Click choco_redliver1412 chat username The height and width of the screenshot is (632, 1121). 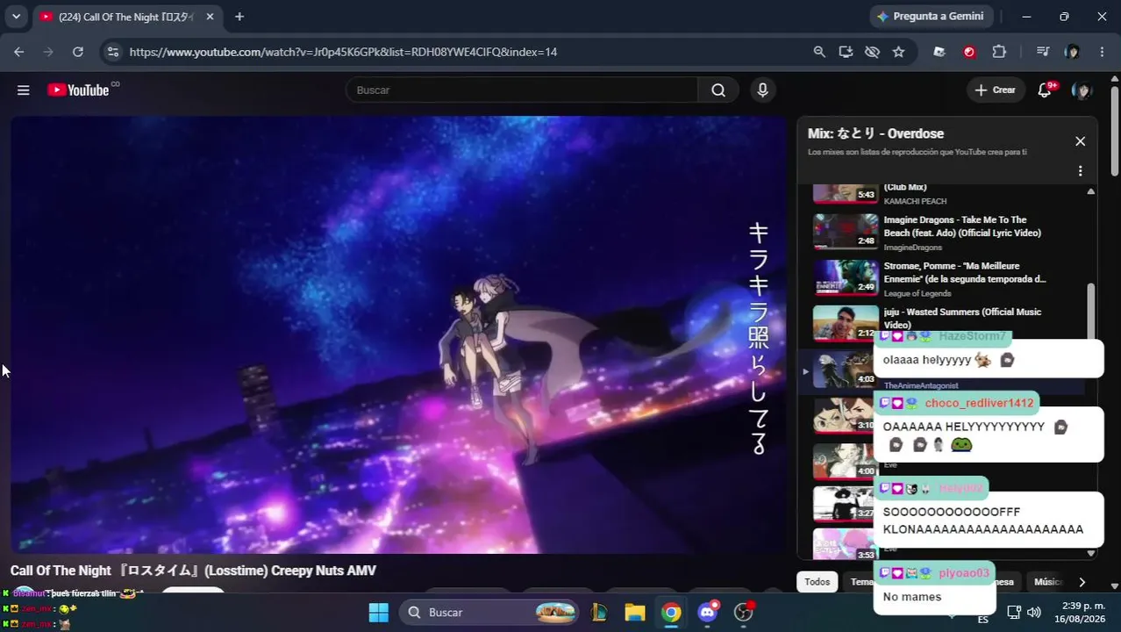(979, 403)
